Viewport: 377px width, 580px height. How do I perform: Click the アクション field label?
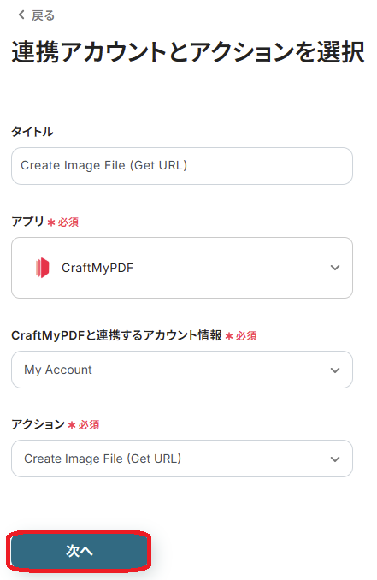tap(38, 424)
